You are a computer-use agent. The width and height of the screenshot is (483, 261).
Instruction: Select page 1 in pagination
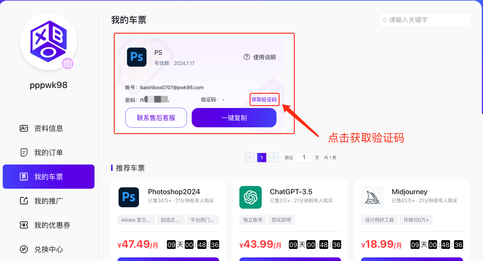pyautogui.click(x=262, y=158)
